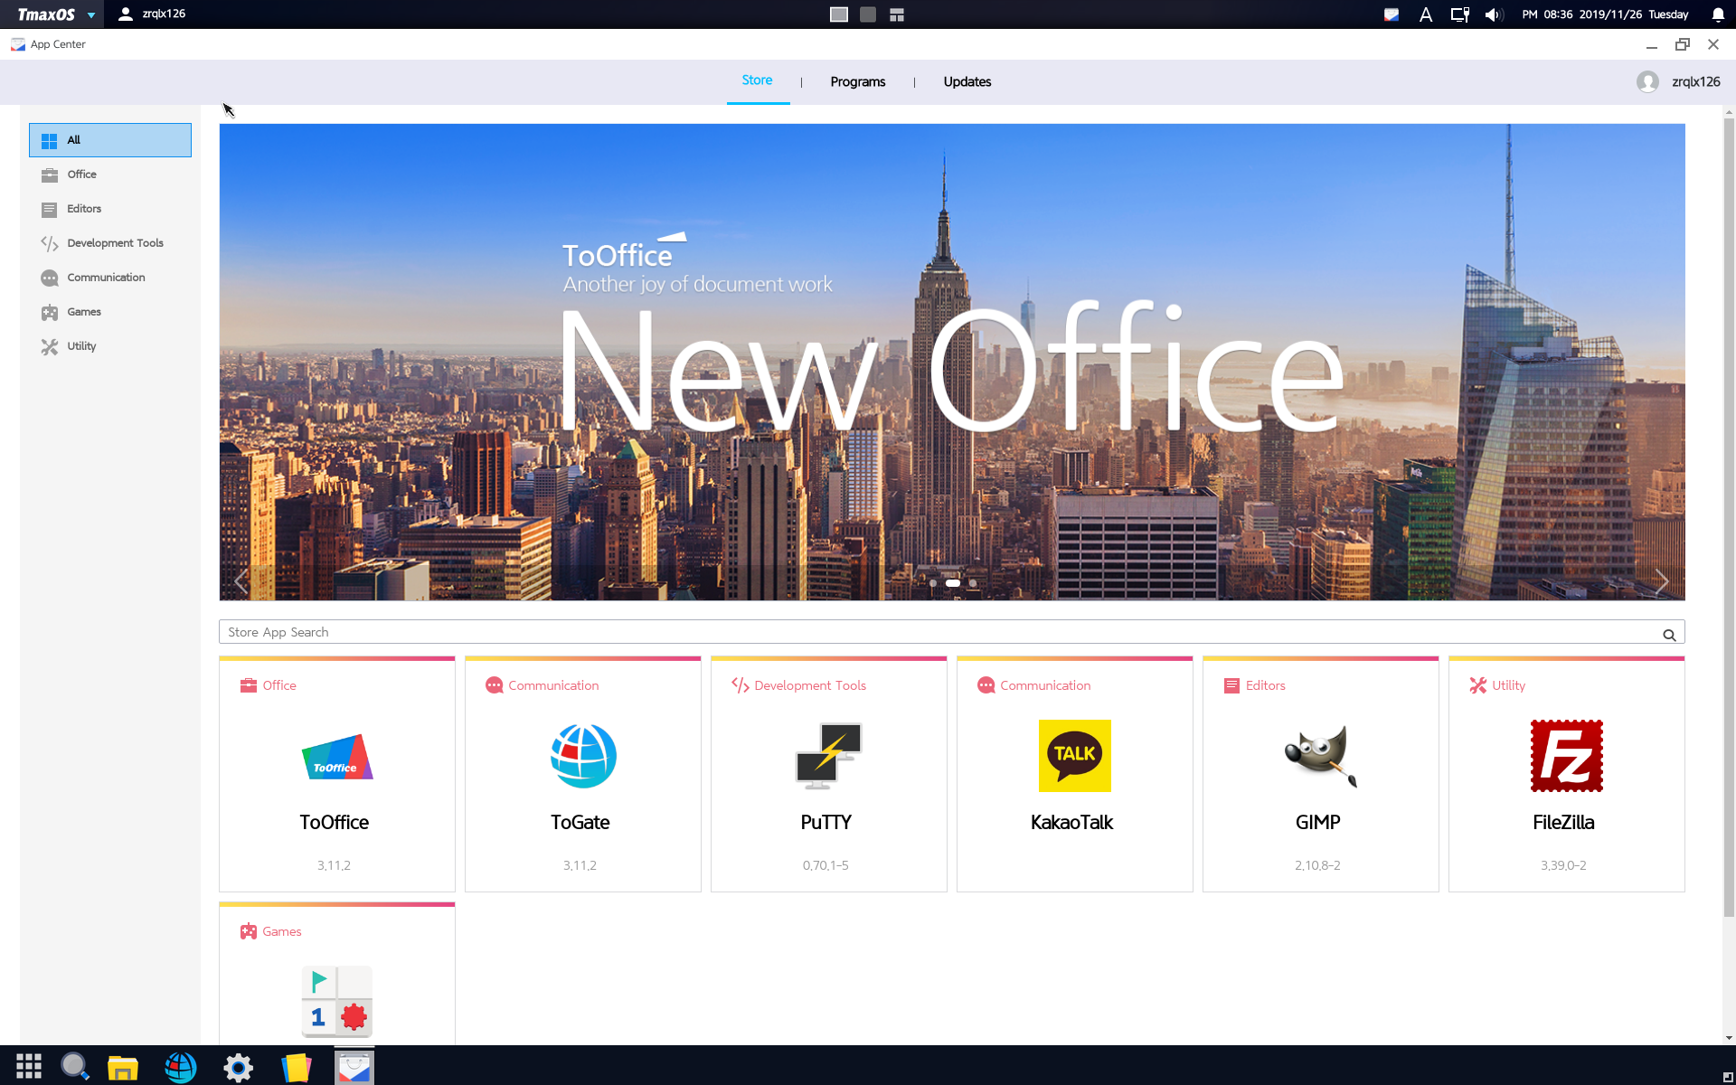The width and height of the screenshot is (1736, 1085).
Task: Switch to the Store tab
Action: (x=757, y=80)
